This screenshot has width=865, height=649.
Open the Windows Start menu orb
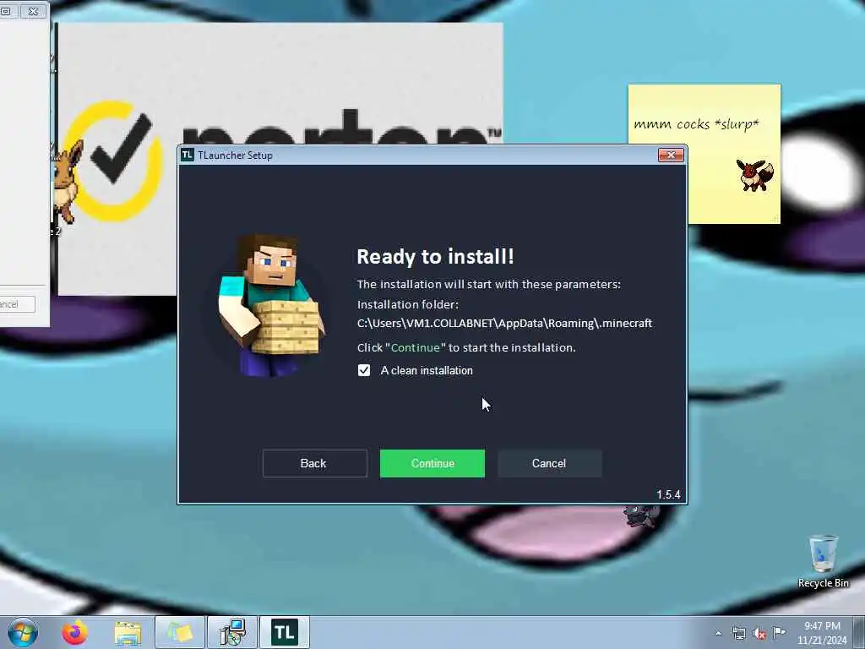[23, 632]
